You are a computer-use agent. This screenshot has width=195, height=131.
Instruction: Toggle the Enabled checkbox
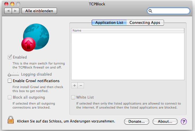coord(10,57)
